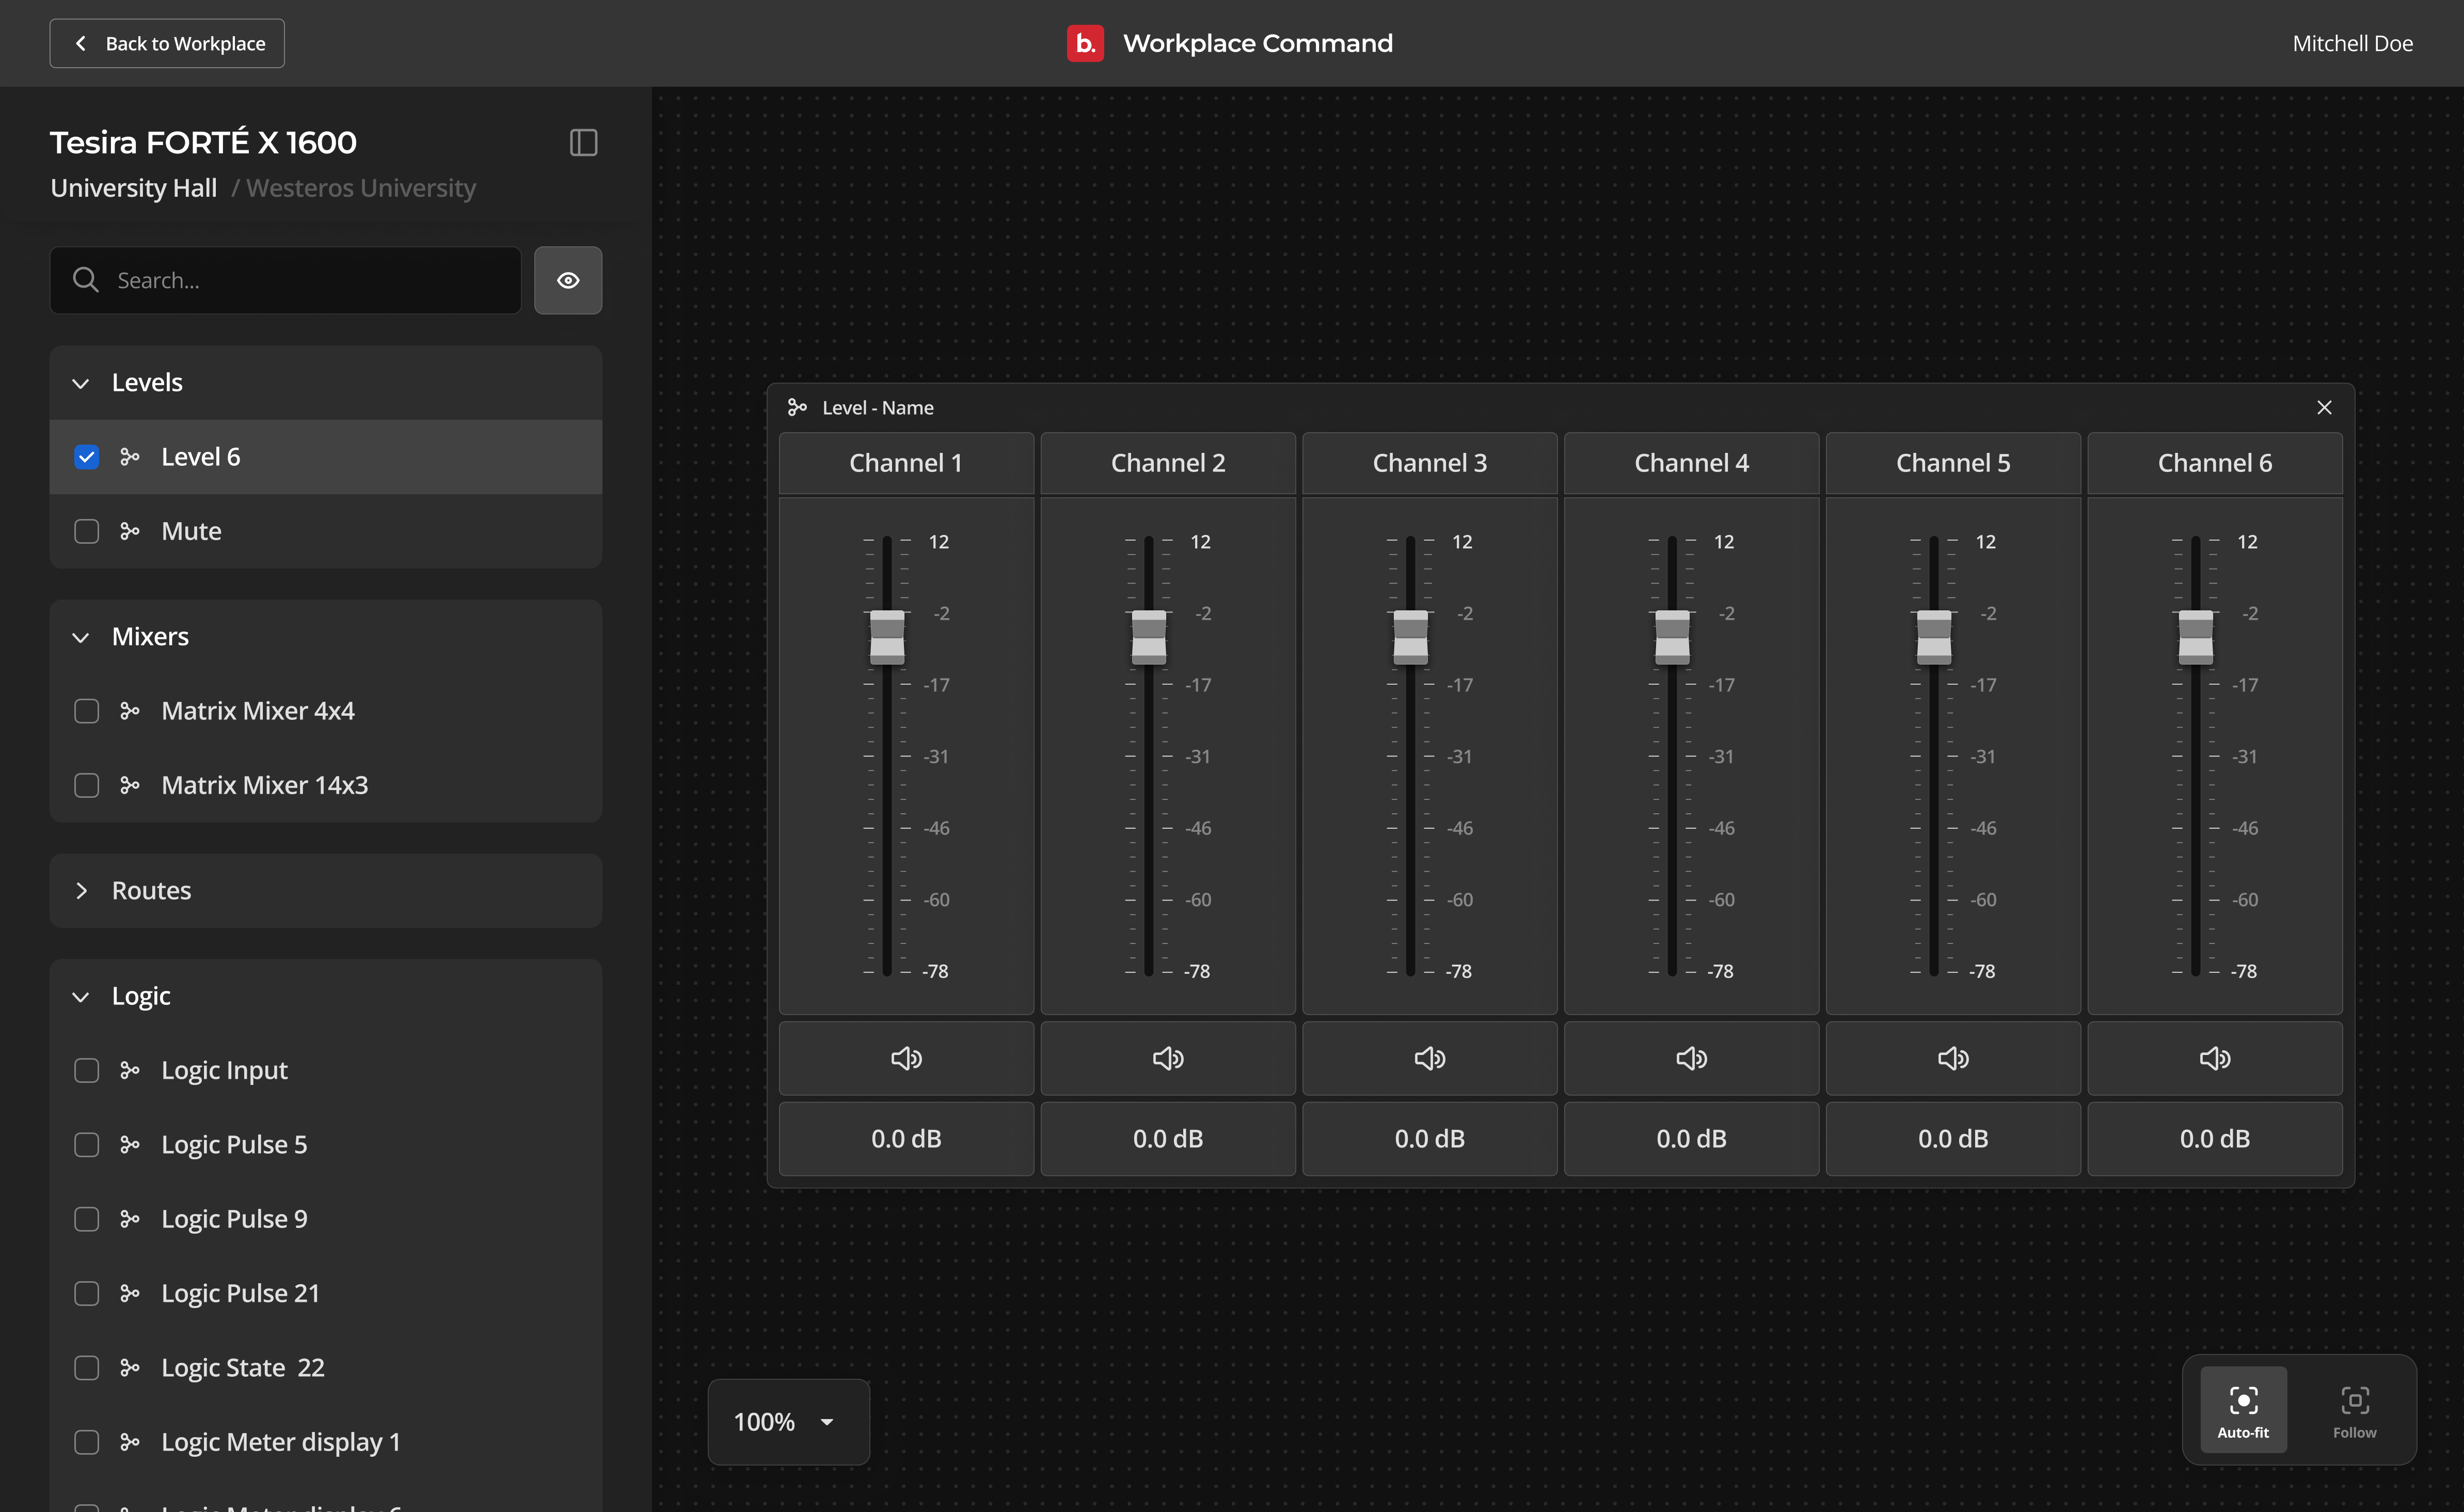Click the Channel 3 fader handle
Screen dimensions: 2464x1512
point(1411,637)
